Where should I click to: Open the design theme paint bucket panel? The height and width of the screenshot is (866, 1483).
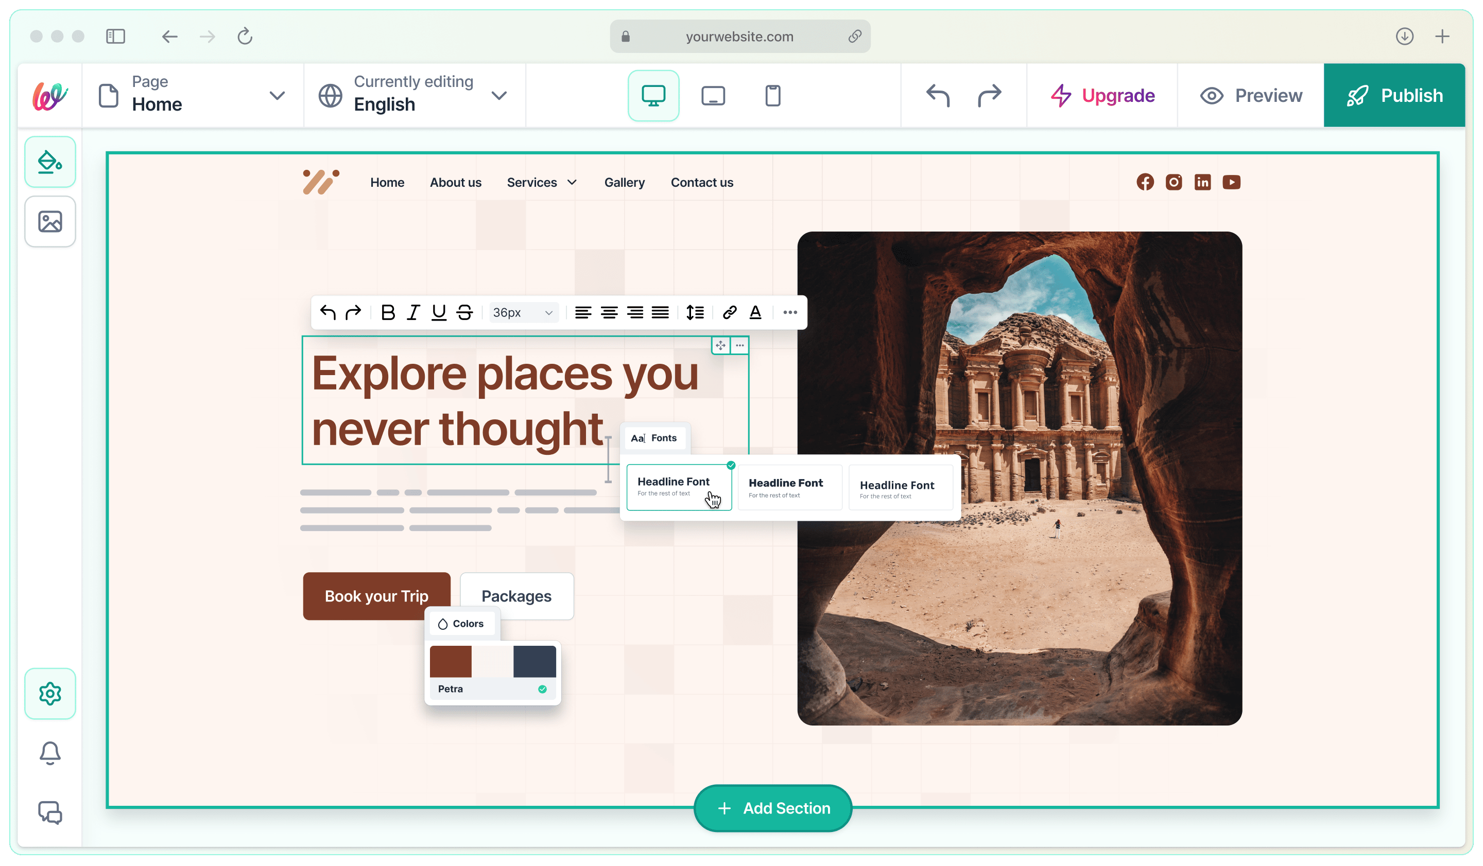coord(50,162)
